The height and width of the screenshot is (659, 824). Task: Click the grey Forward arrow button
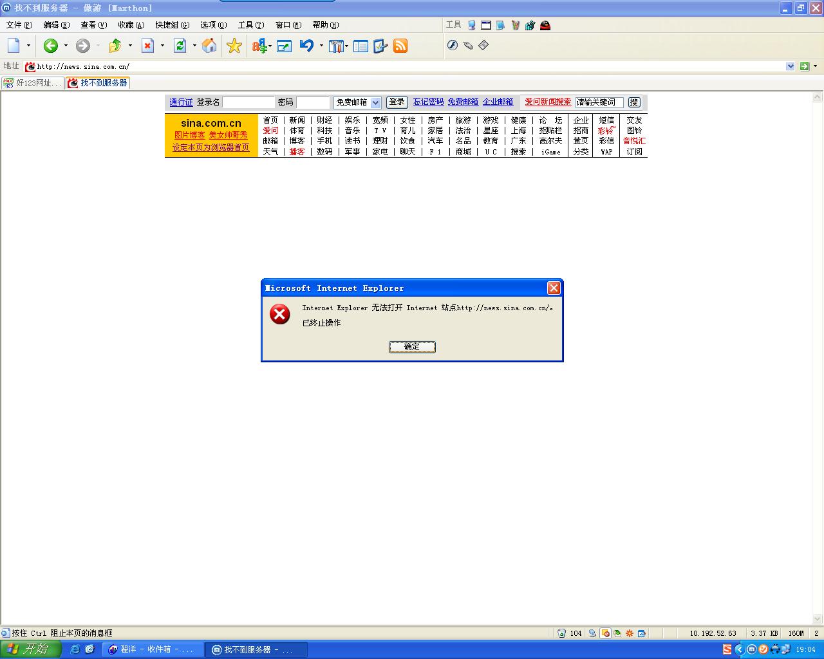coord(83,46)
